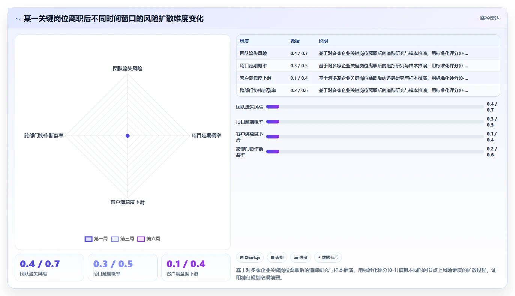Image resolution: width=515 pixels, height=296 pixels.
Task: Click the 客户满意度下滑 progress bar
Action: 375,137
